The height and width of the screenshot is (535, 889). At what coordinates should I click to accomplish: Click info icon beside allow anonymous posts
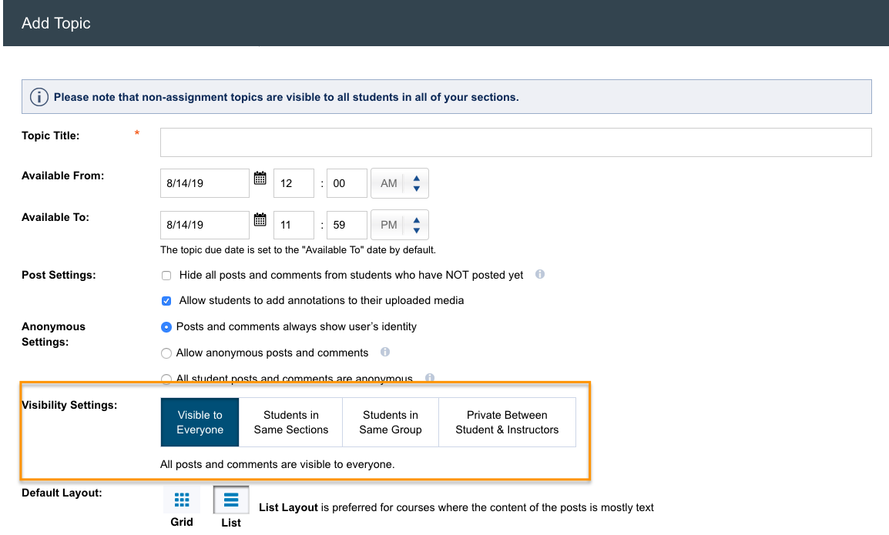pos(385,352)
